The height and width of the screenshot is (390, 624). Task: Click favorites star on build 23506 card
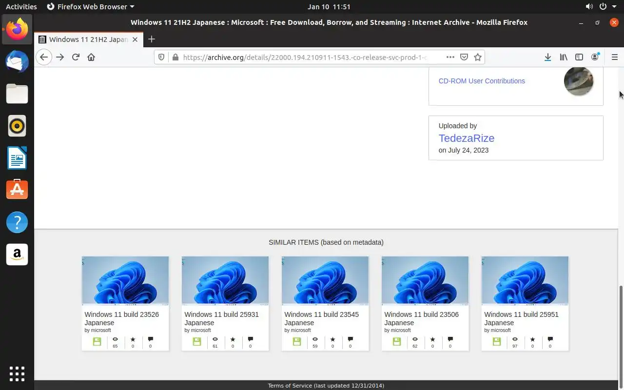432,339
